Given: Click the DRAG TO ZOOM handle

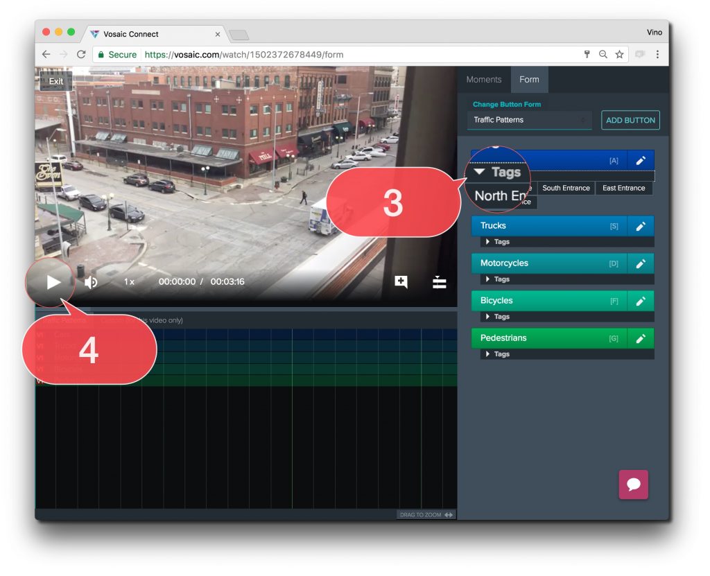Looking at the screenshot, I should tap(426, 515).
